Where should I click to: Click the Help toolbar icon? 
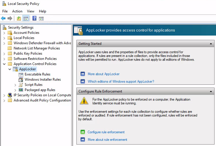click(34, 19)
